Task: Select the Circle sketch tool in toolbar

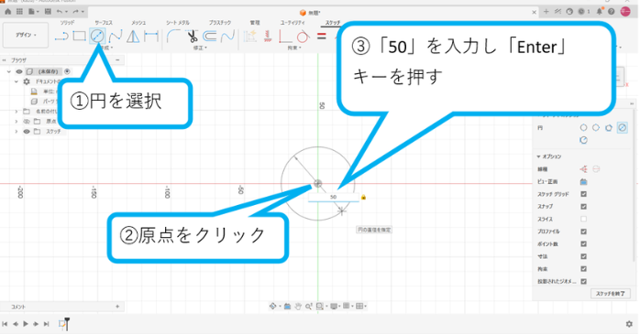Action: tap(97, 37)
